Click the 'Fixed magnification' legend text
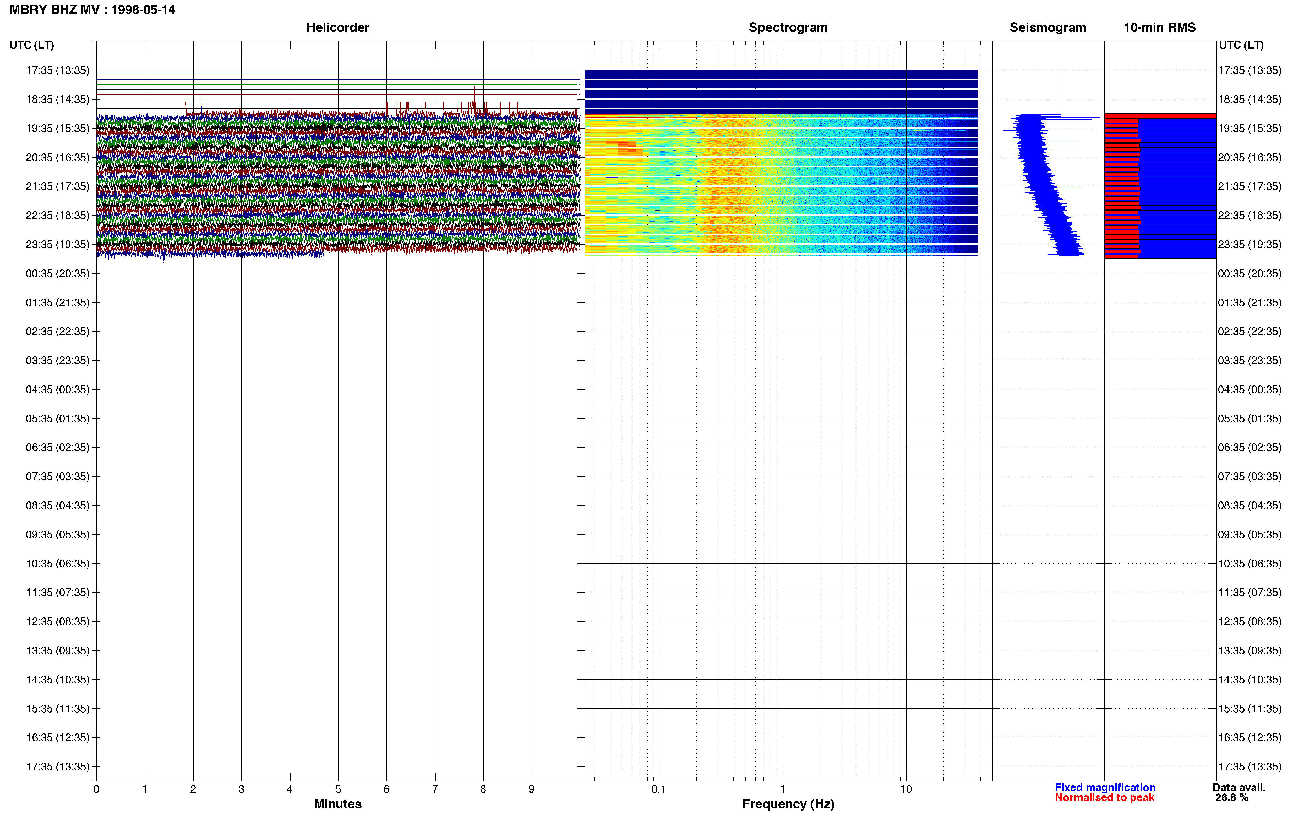1315x822 pixels. coord(1105,787)
